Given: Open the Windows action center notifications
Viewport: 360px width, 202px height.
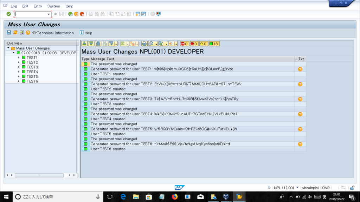Looking at the screenshot, I should (x=352, y=197).
